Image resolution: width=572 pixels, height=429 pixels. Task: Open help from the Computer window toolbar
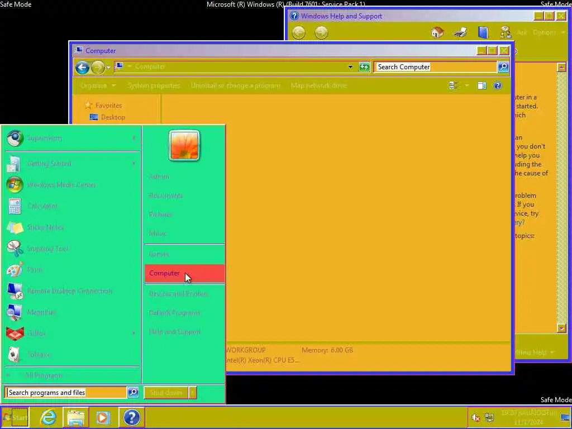pos(498,85)
